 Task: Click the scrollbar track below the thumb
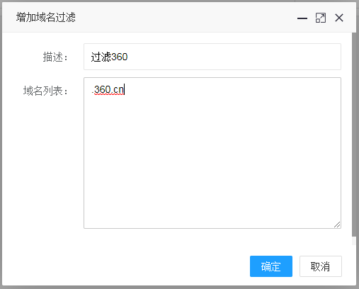(354, 241)
